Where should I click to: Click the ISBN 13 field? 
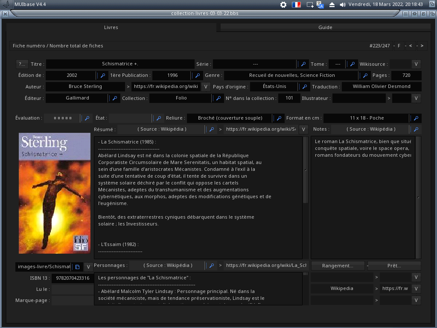tap(73, 278)
